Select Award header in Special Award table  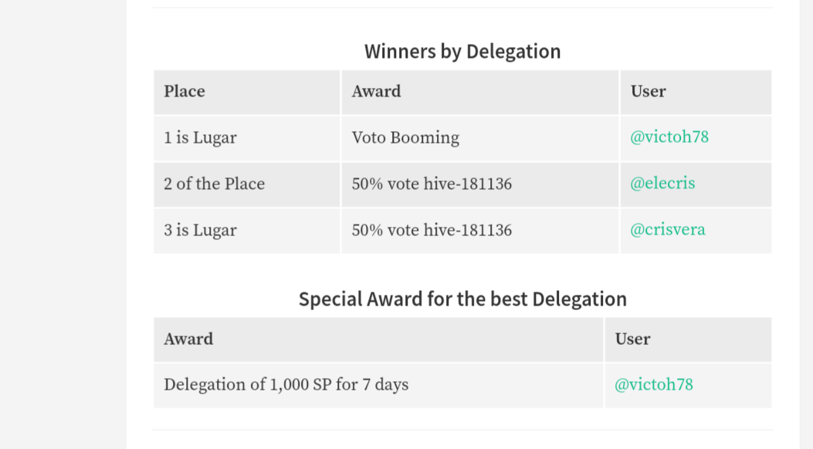[x=378, y=339]
